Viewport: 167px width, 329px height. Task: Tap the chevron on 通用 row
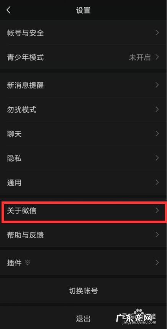point(157,182)
